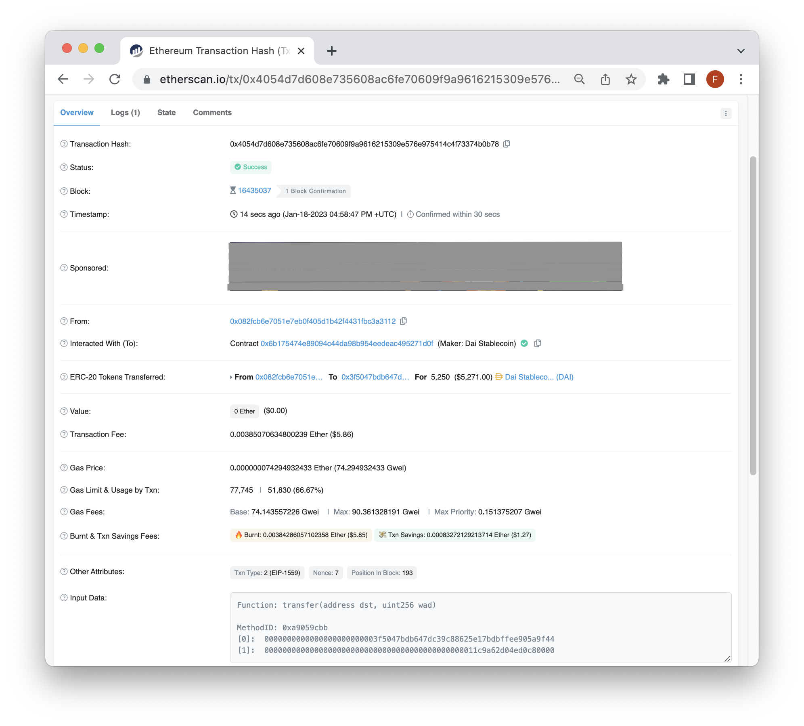The width and height of the screenshot is (804, 726).
Task: Expand the three-dot options menu
Action: click(726, 113)
